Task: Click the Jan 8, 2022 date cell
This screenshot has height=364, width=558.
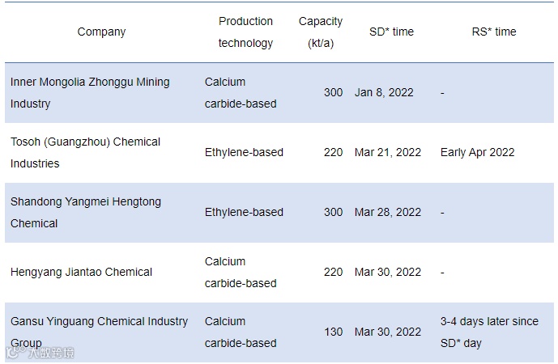Action: pyautogui.click(x=384, y=93)
